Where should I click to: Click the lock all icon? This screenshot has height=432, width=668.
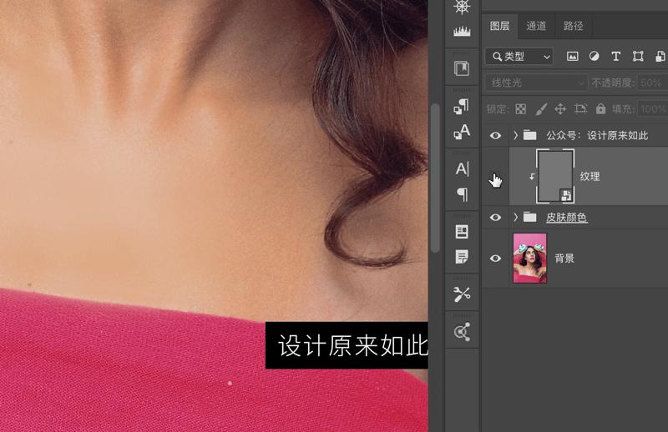(600, 108)
